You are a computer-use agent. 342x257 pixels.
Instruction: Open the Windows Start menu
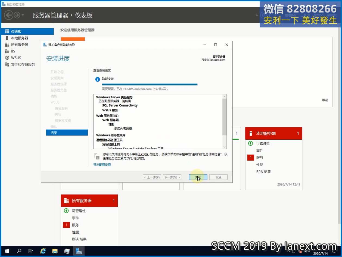point(7,251)
